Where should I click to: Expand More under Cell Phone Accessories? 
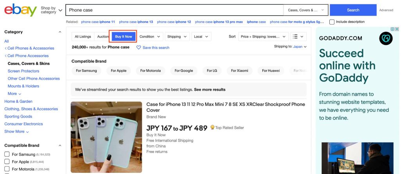click(14, 93)
